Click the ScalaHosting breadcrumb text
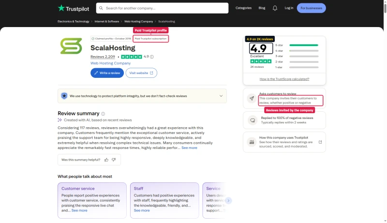This screenshot has height=223, width=387. tap(166, 21)
